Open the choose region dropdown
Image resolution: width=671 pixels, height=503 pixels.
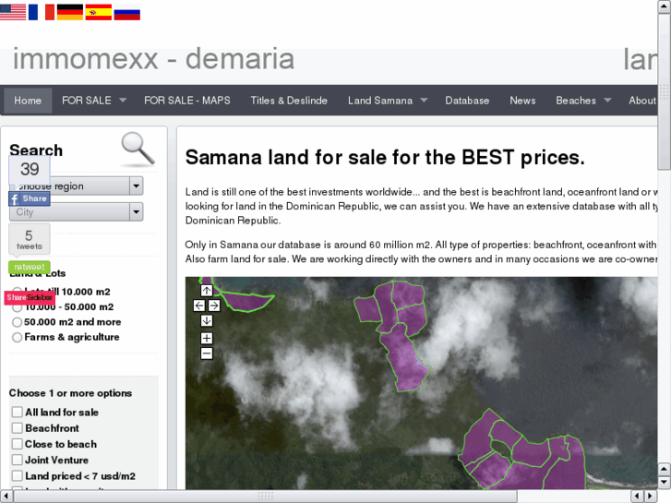coord(77,186)
